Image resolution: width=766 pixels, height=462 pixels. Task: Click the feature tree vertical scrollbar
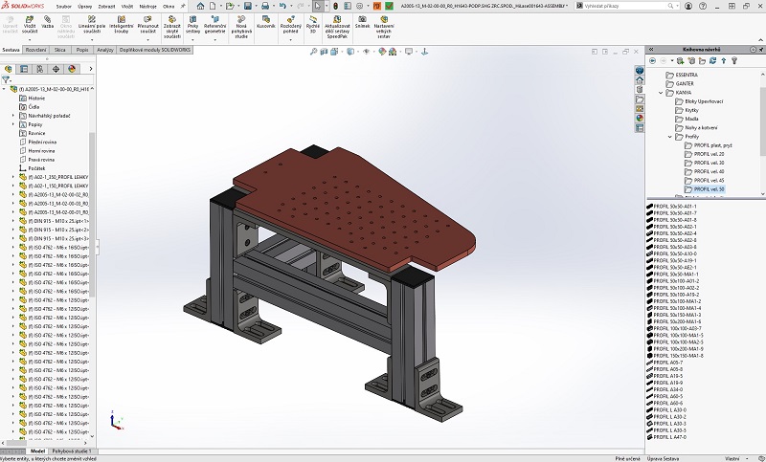click(x=93, y=191)
